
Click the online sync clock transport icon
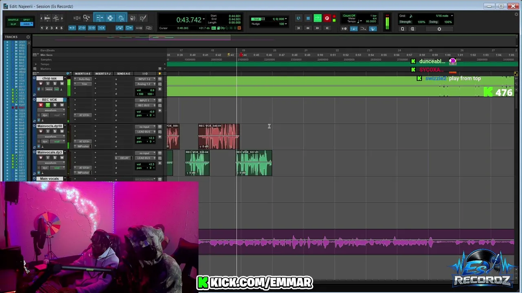coord(299,18)
